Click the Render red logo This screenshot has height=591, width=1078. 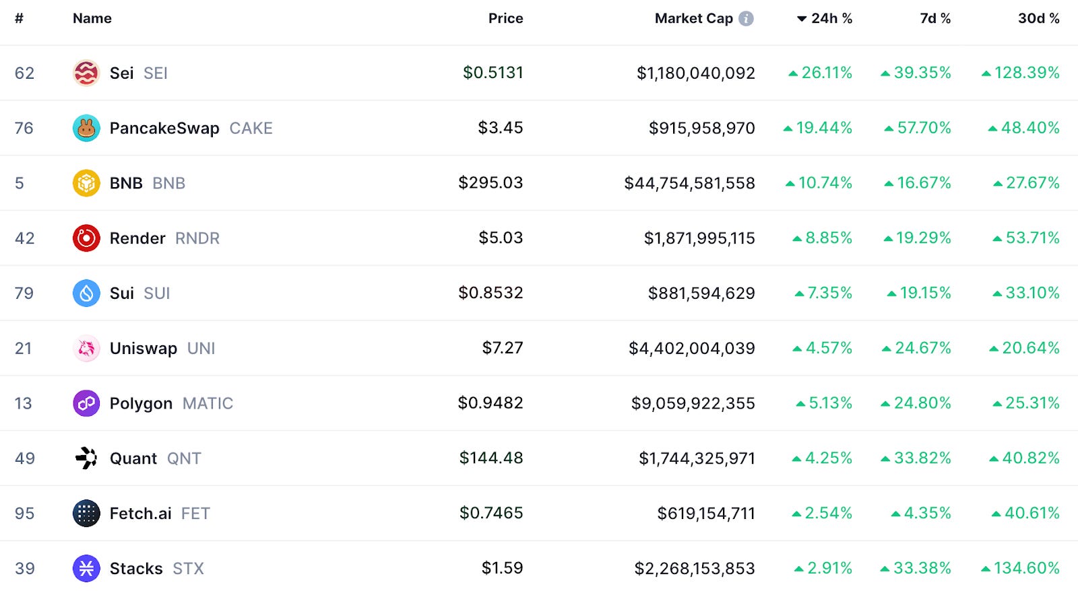86,238
